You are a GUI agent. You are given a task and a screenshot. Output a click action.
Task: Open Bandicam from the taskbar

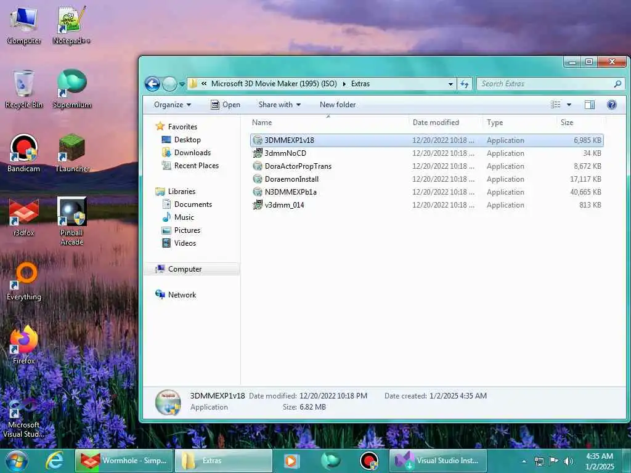point(369,461)
